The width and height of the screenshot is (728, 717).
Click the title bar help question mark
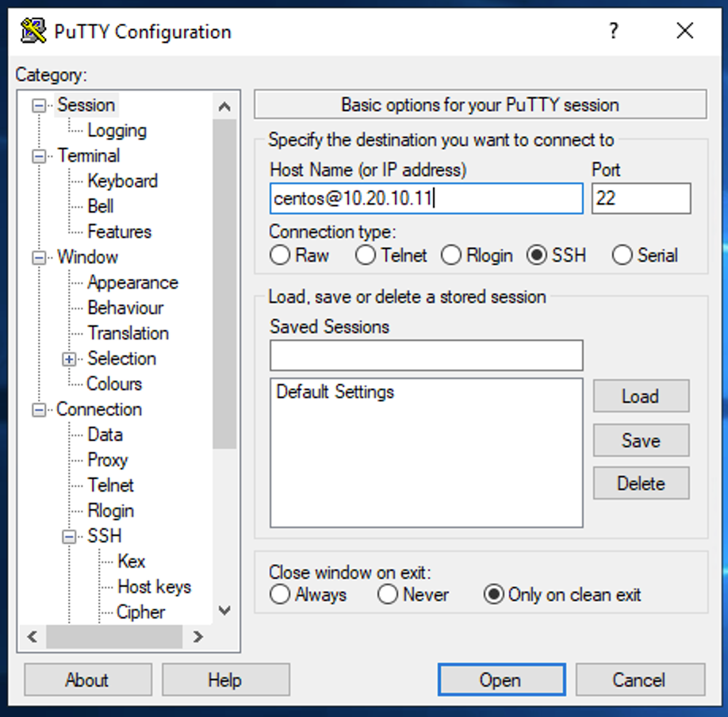(613, 31)
